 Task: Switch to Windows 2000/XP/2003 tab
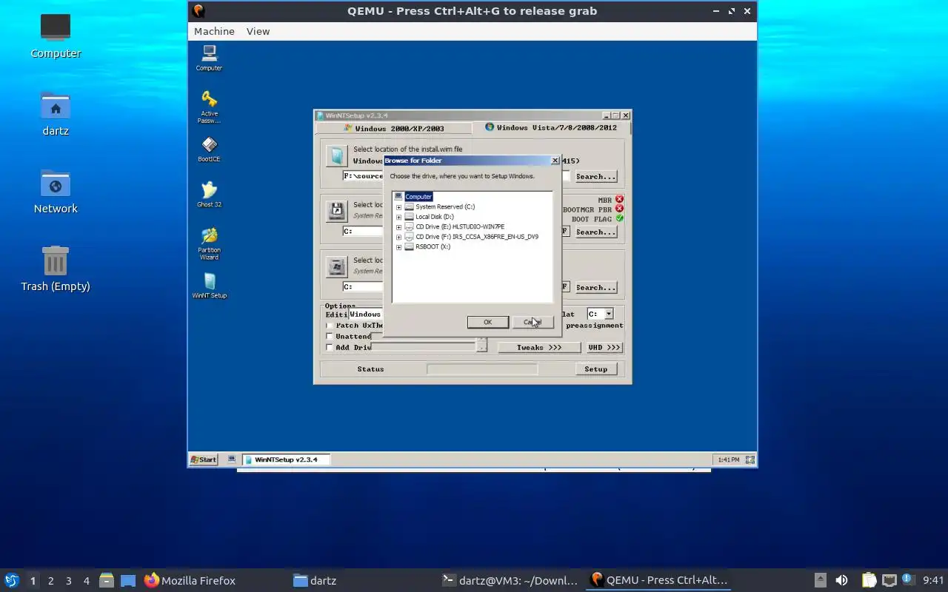(x=394, y=128)
